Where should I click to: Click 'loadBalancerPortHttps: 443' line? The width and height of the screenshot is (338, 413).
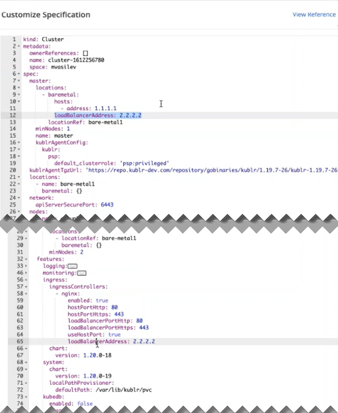coord(108,328)
